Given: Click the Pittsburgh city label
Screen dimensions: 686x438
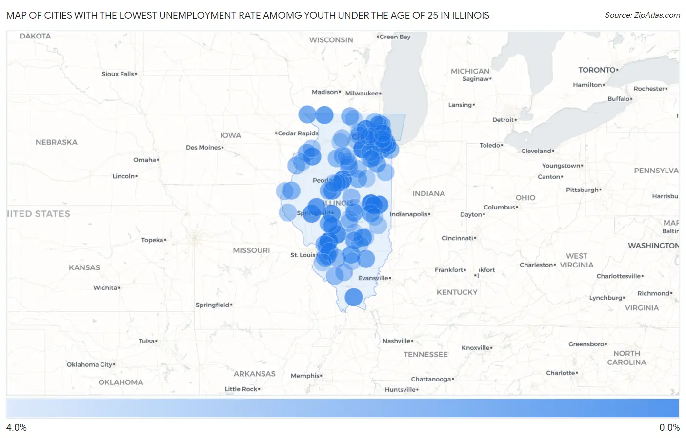Looking at the screenshot, I should coord(584,190).
